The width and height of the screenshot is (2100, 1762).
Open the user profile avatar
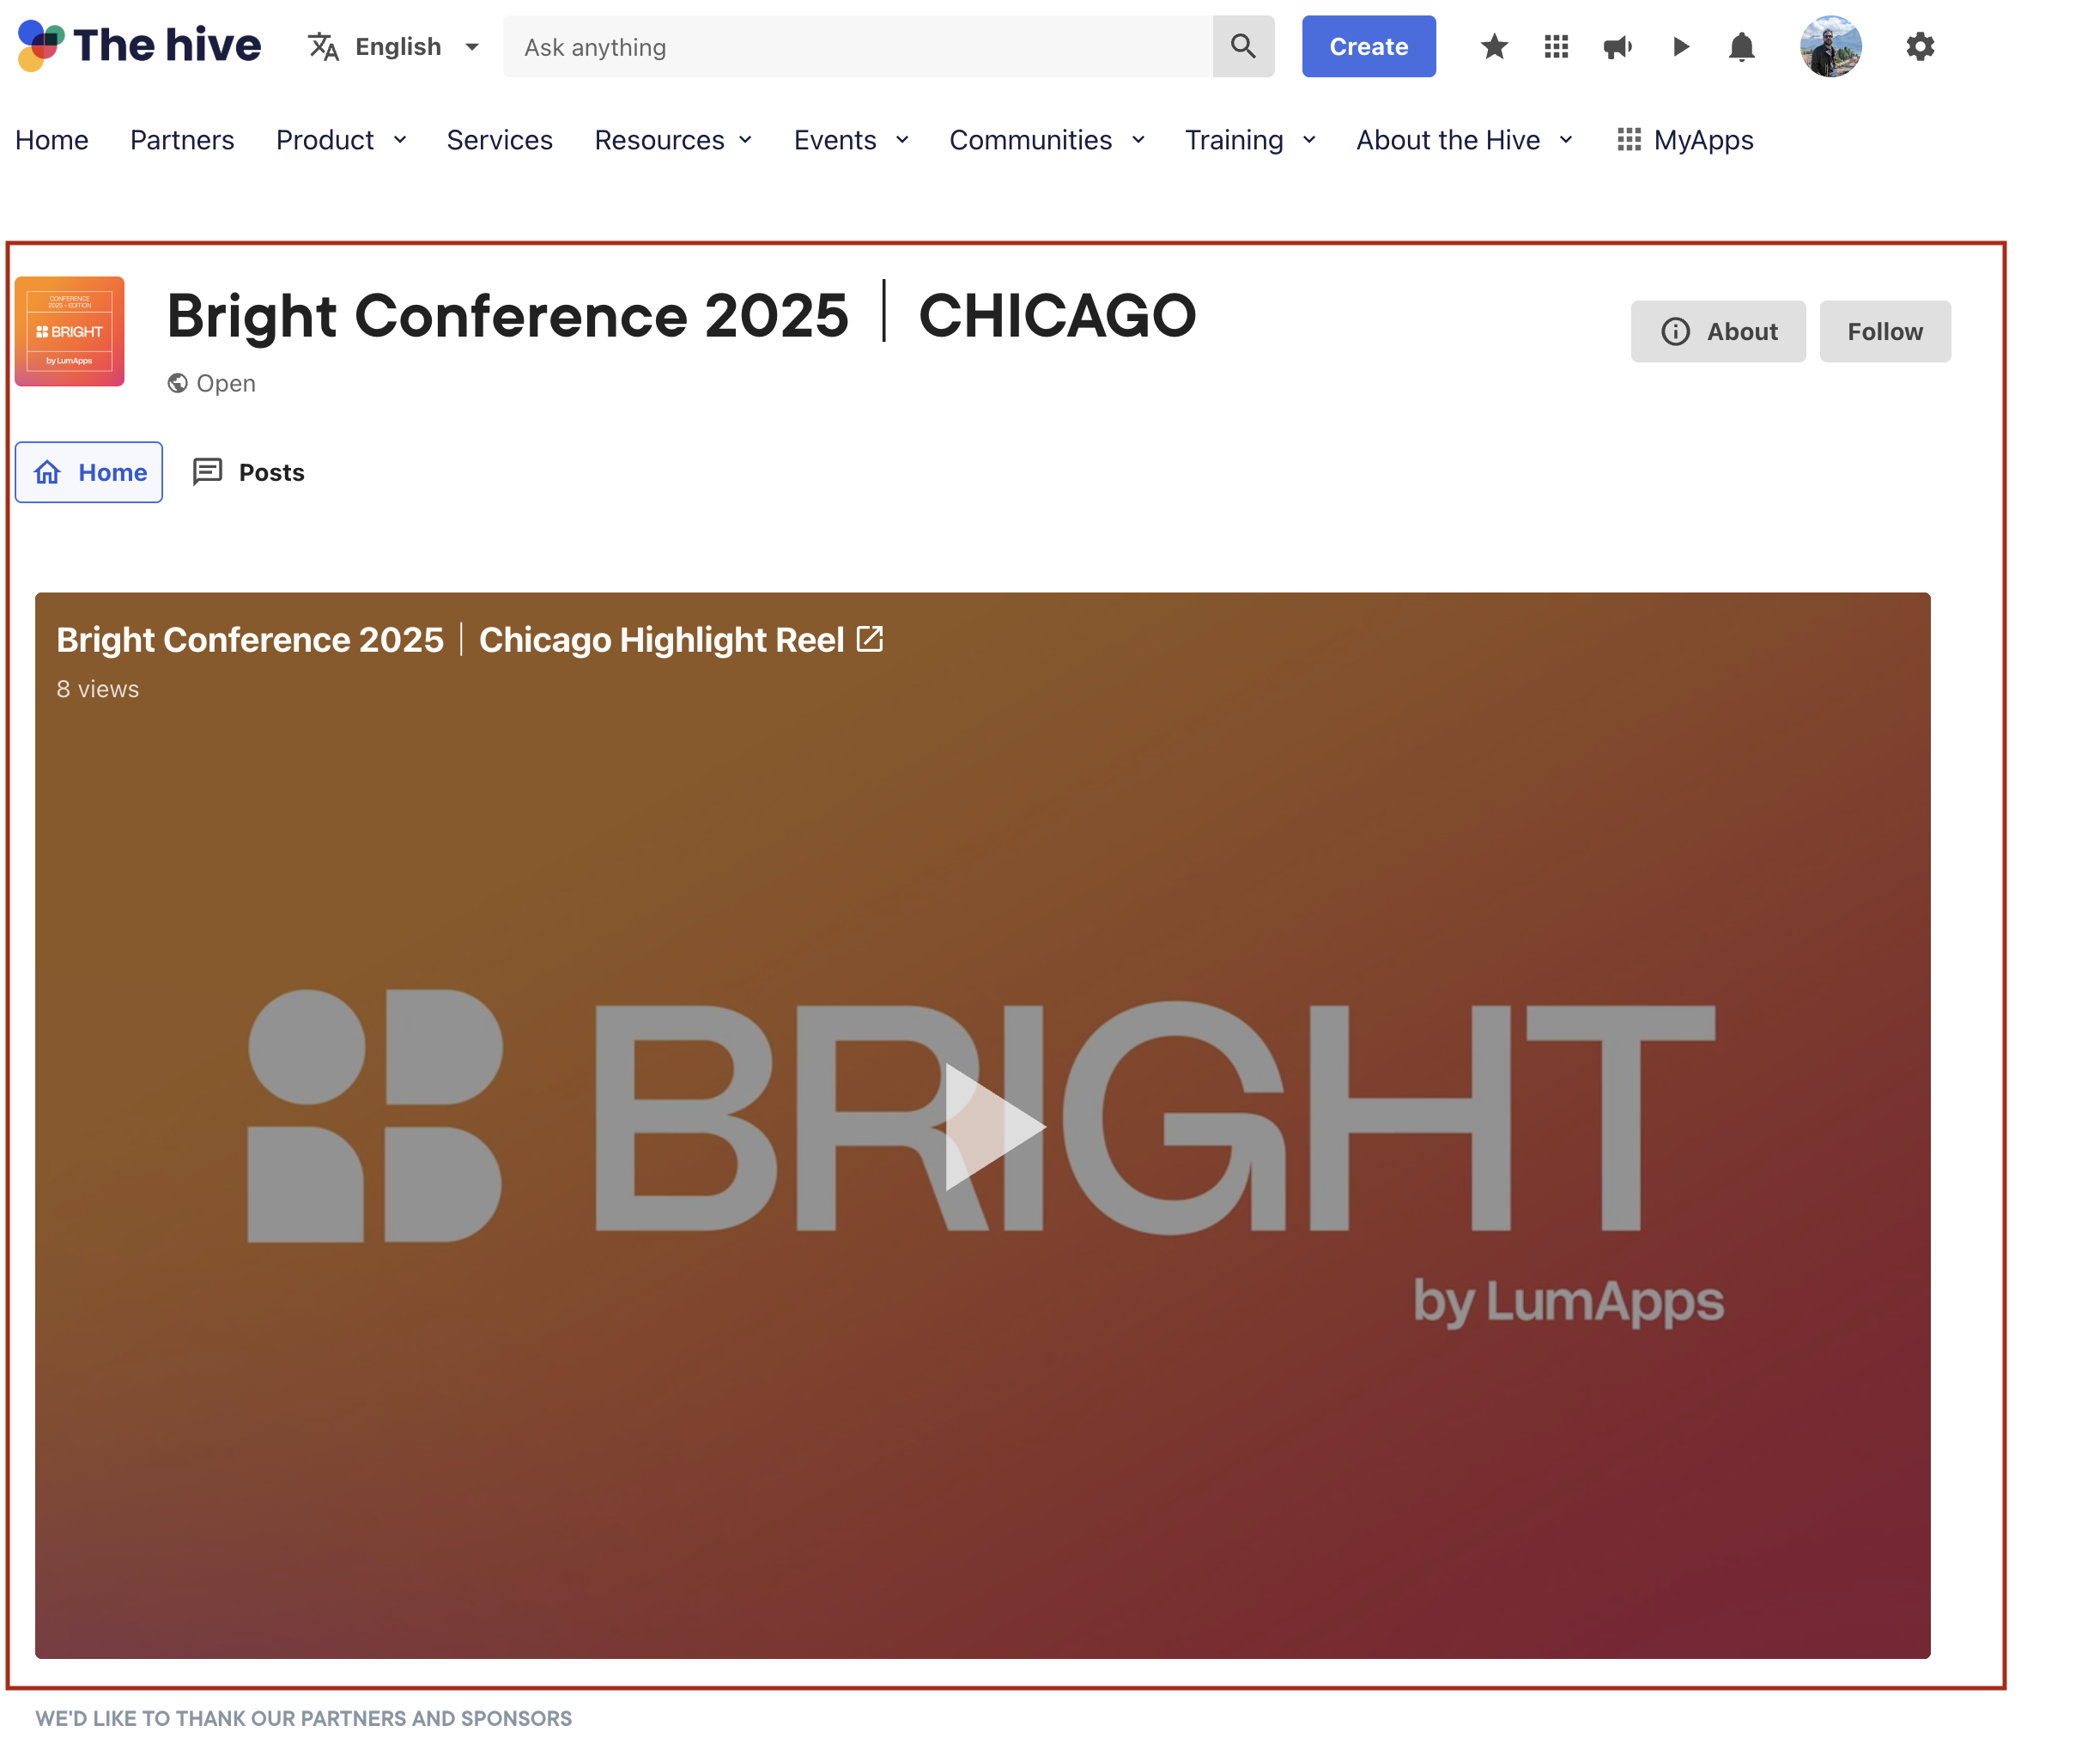(1830, 47)
